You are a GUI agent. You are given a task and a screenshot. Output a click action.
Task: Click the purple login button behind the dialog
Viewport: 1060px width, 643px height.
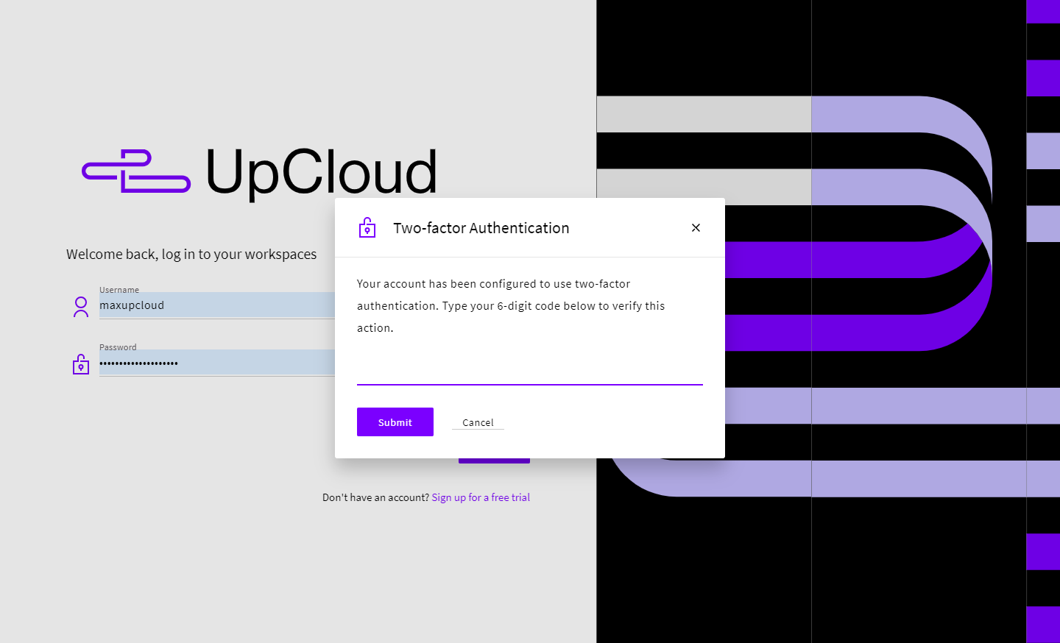coord(494,461)
